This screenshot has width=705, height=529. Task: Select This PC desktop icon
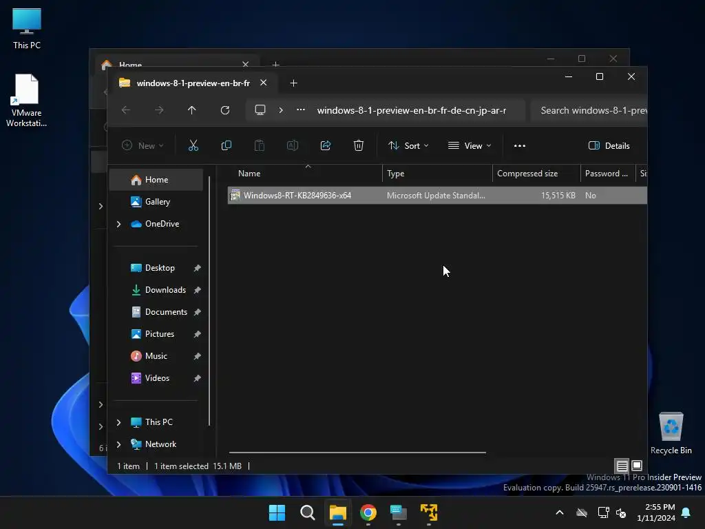click(27, 28)
